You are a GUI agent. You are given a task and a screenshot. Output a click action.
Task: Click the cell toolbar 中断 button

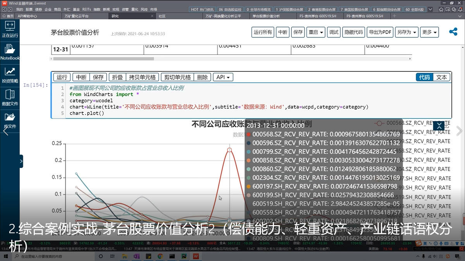tap(81, 77)
